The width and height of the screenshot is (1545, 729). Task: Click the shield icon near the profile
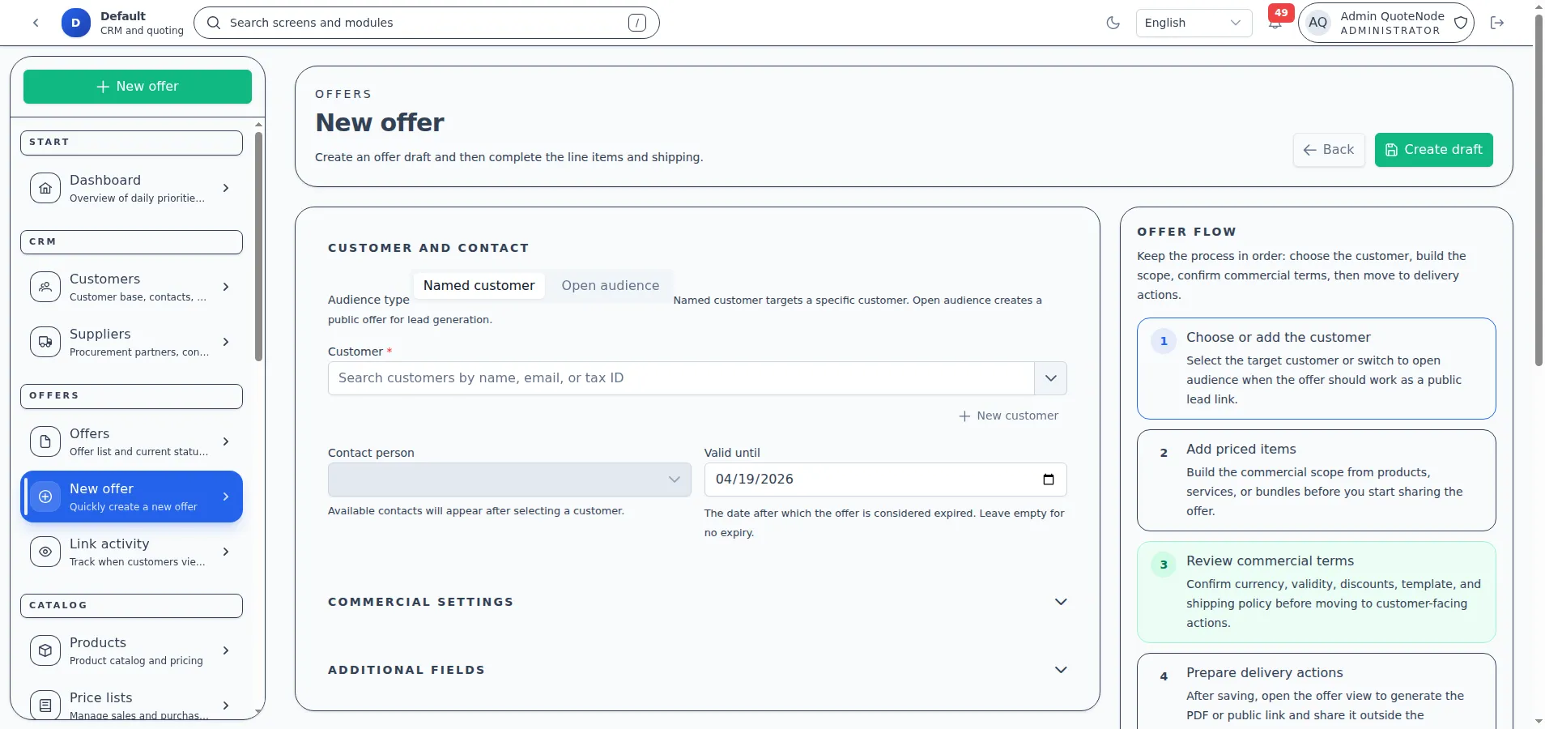coord(1460,23)
